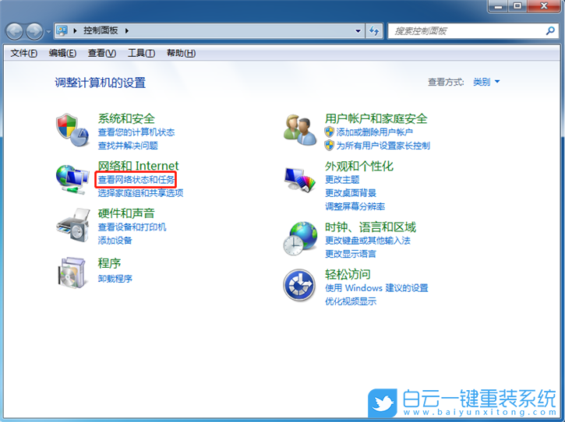Open the Programs category icon
This screenshot has height=422, width=565.
pos(72,271)
